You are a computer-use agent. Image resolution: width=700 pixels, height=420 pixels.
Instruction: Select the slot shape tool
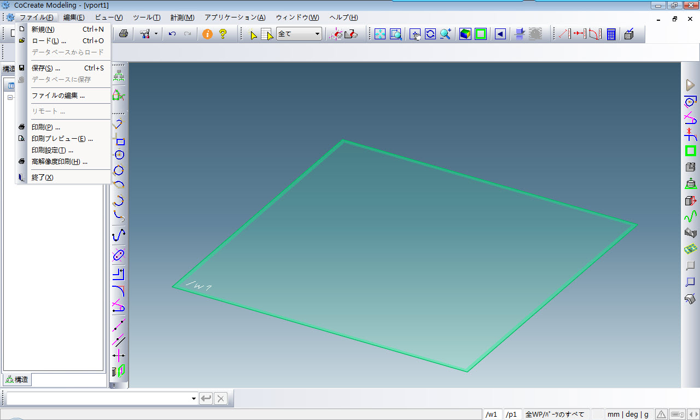119,255
